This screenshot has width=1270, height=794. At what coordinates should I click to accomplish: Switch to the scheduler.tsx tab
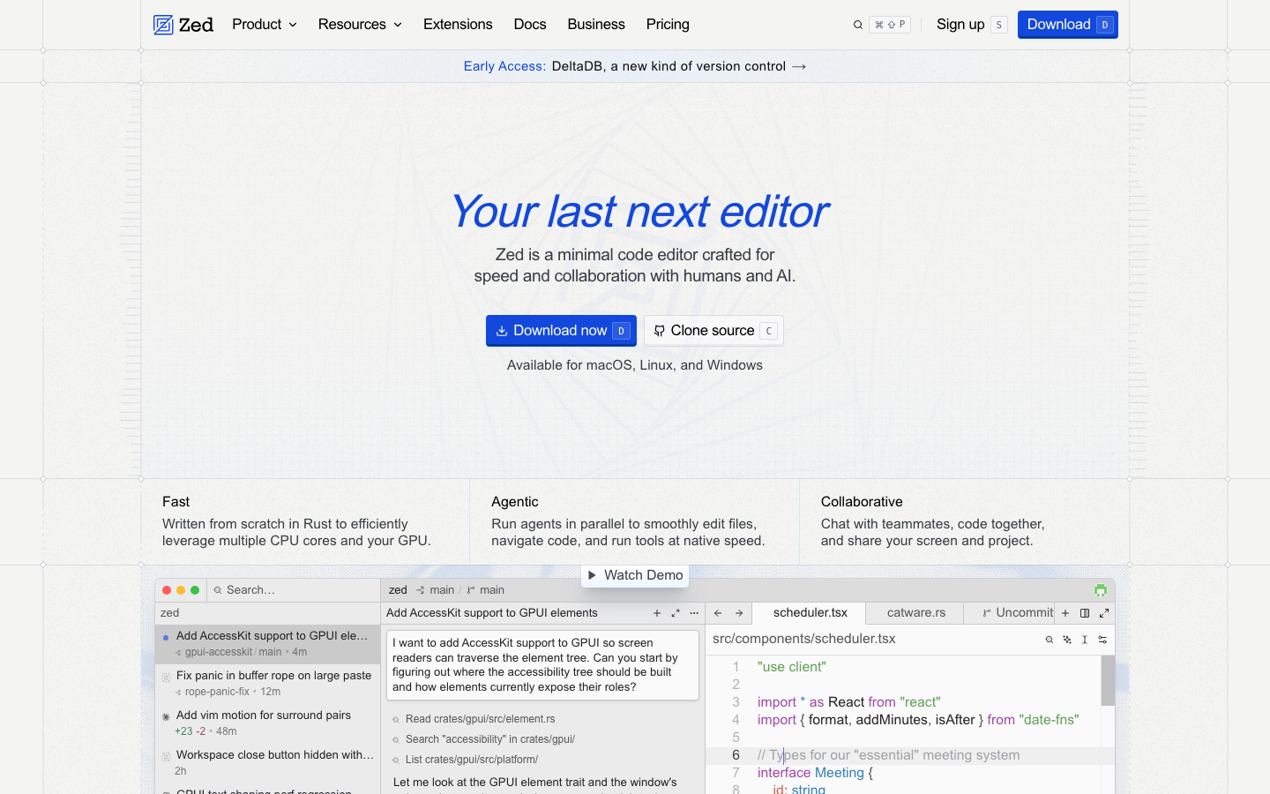(810, 613)
